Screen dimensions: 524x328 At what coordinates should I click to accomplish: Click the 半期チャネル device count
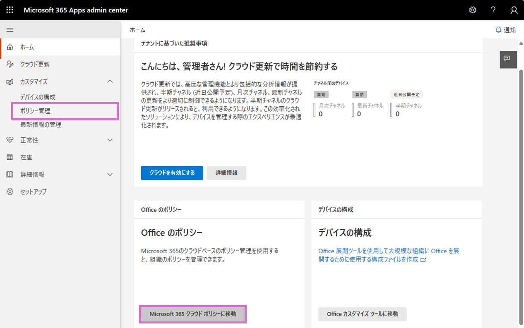(x=397, y=114)
